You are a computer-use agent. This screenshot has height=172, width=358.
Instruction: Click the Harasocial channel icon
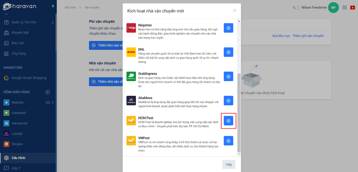click(6, 123)
